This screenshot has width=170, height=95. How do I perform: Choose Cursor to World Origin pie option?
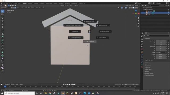pyautogui.click(x=76, y=37)
